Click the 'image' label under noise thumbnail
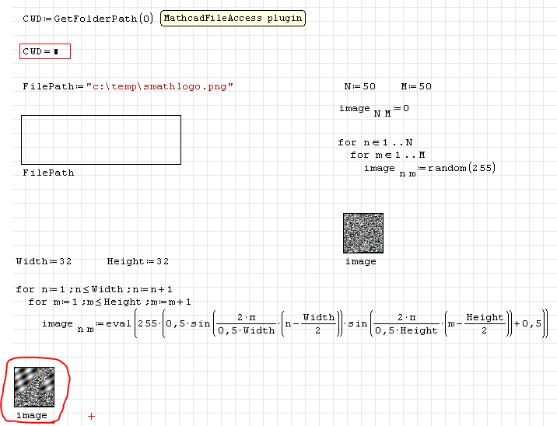 pos(361,262)
